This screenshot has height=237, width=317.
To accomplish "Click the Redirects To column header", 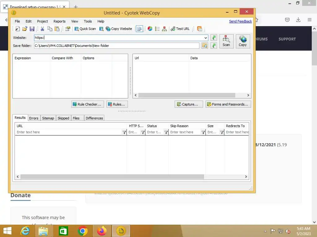I will pos(236,126).
